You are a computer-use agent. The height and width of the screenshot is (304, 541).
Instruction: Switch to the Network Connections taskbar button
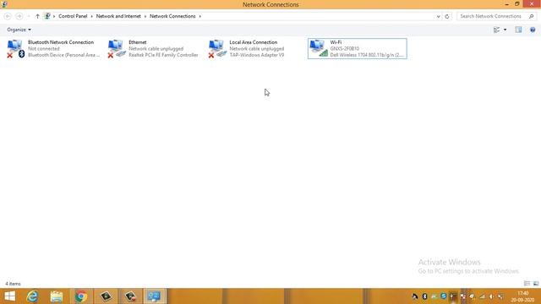155,296
